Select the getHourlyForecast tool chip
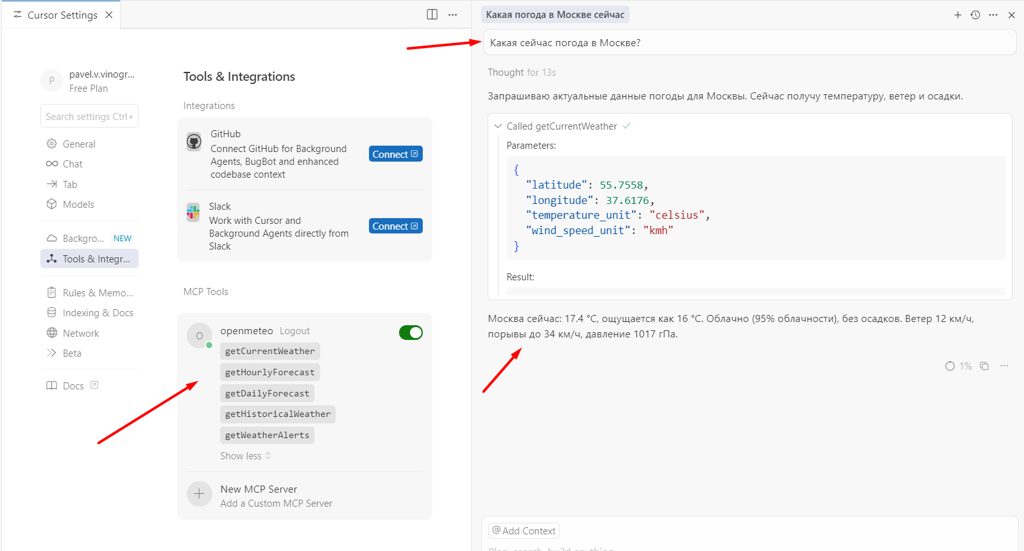The image size is (1024, 551). click(x=270, y=372)
